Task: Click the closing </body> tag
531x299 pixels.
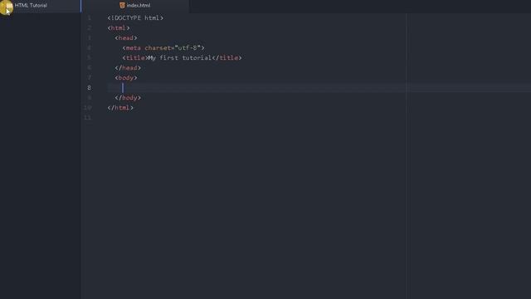Action: click(x=128, y=98)
